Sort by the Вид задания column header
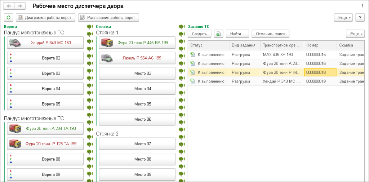 click(245, 45)
